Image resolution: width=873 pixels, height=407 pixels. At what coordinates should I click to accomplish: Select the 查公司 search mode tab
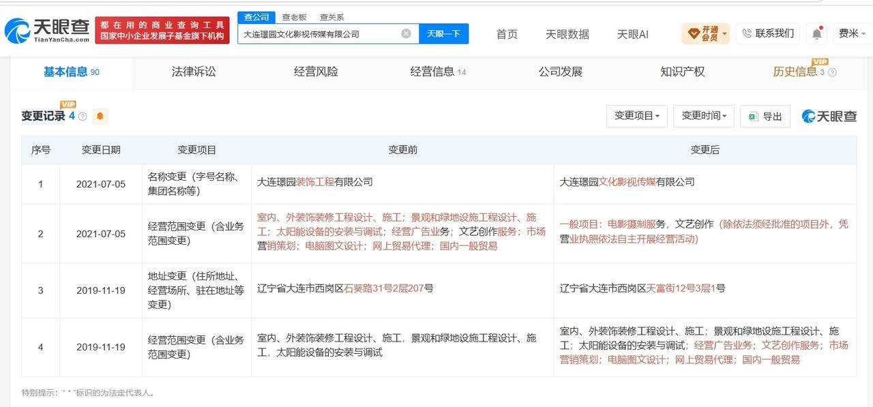click(256, 17)
